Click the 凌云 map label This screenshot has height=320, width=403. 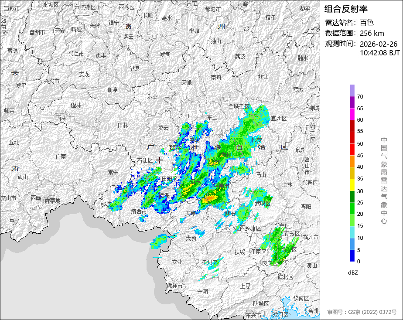163,127
